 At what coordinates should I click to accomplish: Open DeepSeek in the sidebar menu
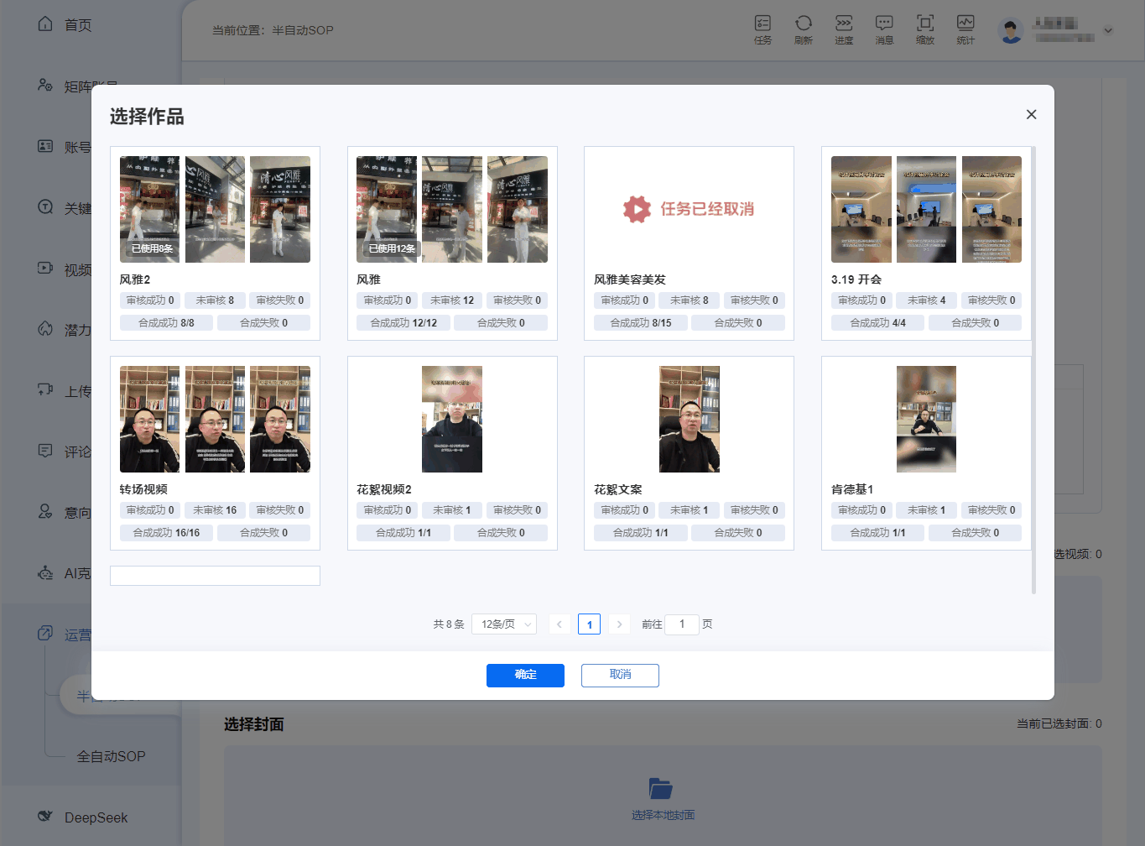[96, 817]
